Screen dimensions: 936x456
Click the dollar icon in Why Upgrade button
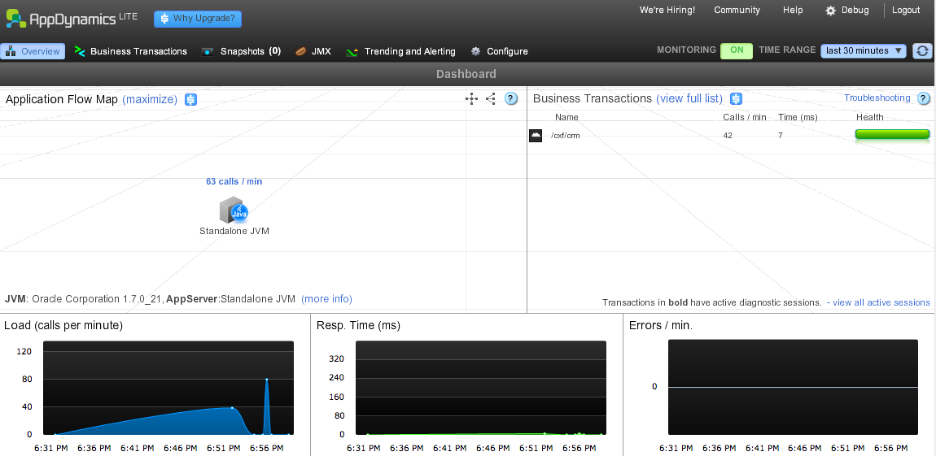(x=164, y=19)
